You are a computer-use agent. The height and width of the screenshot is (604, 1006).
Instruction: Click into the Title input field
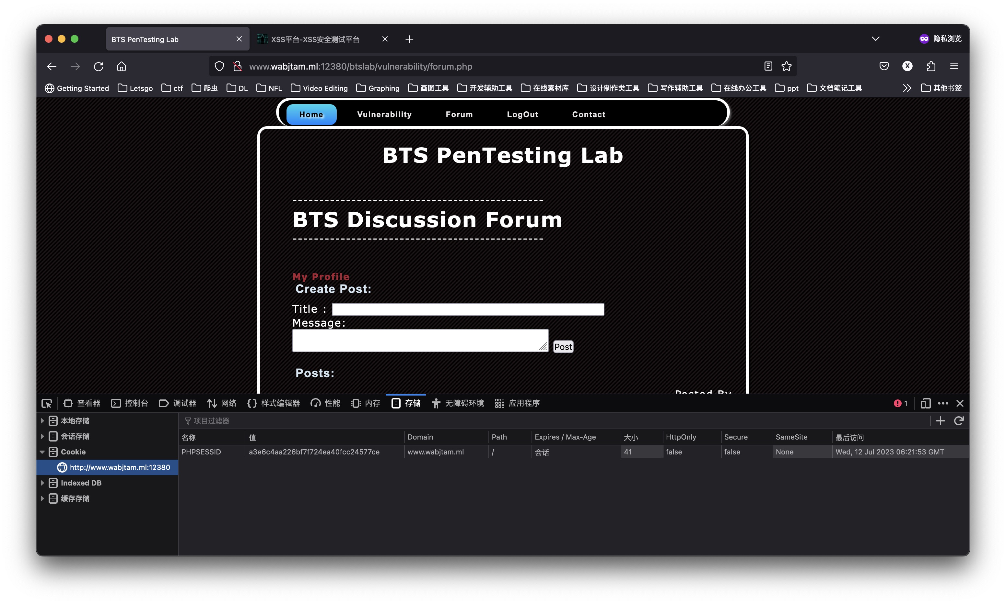tap(468, 309)
